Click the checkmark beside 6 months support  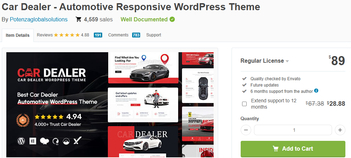245,91
